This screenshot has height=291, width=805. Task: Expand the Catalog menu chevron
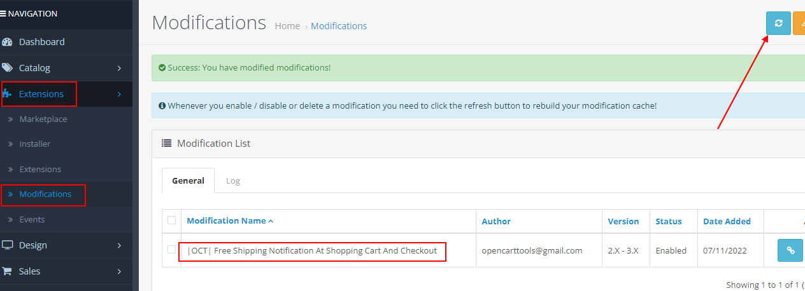(119, 68)
